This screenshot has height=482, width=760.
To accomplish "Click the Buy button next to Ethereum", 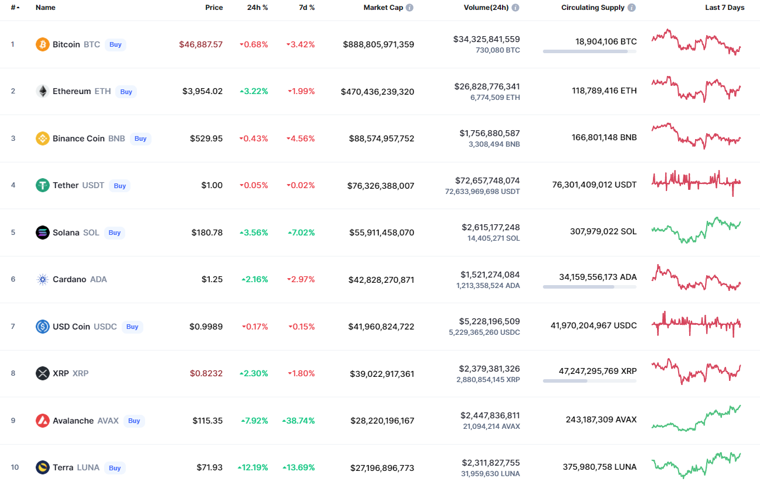I will [126, 92].
